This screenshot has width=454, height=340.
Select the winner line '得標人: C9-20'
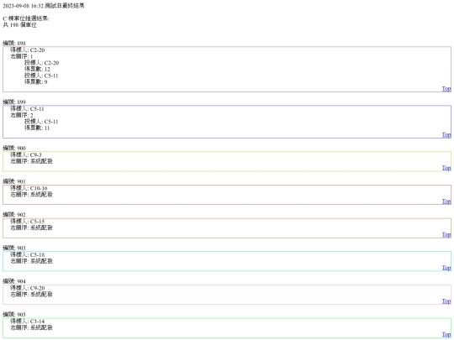pyautogui.click(x=28, y=288)
